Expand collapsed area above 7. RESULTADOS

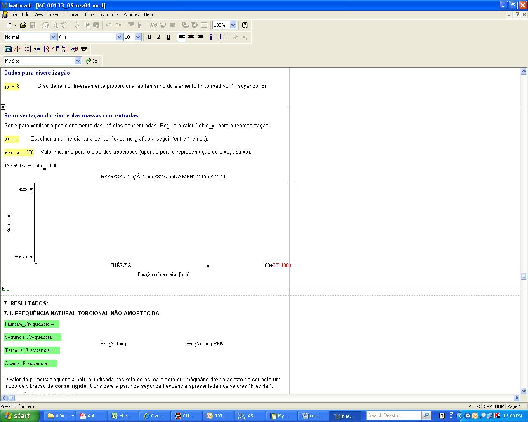click(x=3, y=288)
